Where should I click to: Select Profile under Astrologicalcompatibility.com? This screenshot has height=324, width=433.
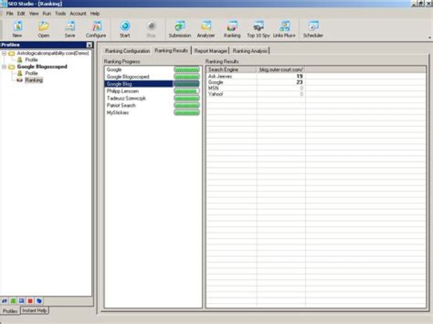[31, 60]
